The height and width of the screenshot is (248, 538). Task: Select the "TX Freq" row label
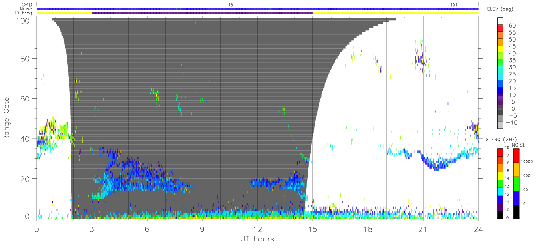coord(23,13)
